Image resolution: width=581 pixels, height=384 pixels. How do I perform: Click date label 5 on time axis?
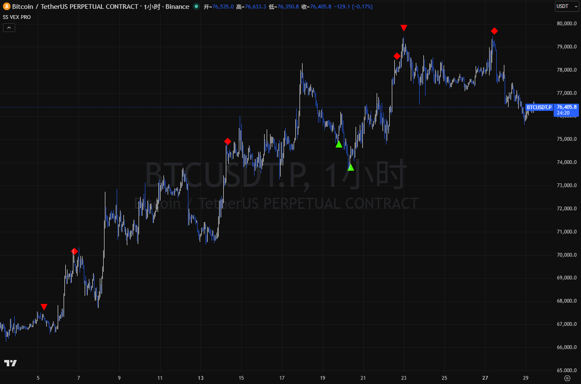tap(38, 378)
